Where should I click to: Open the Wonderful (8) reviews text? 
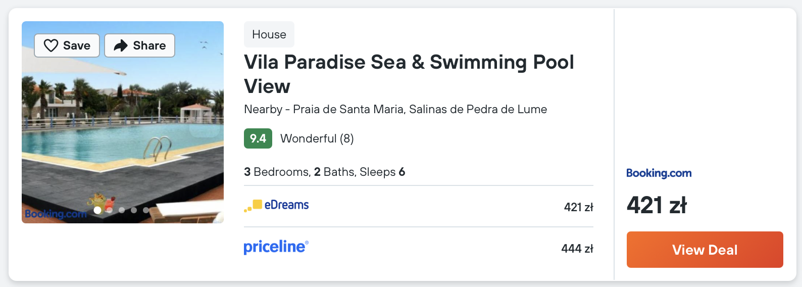click(x=317, y=138)
